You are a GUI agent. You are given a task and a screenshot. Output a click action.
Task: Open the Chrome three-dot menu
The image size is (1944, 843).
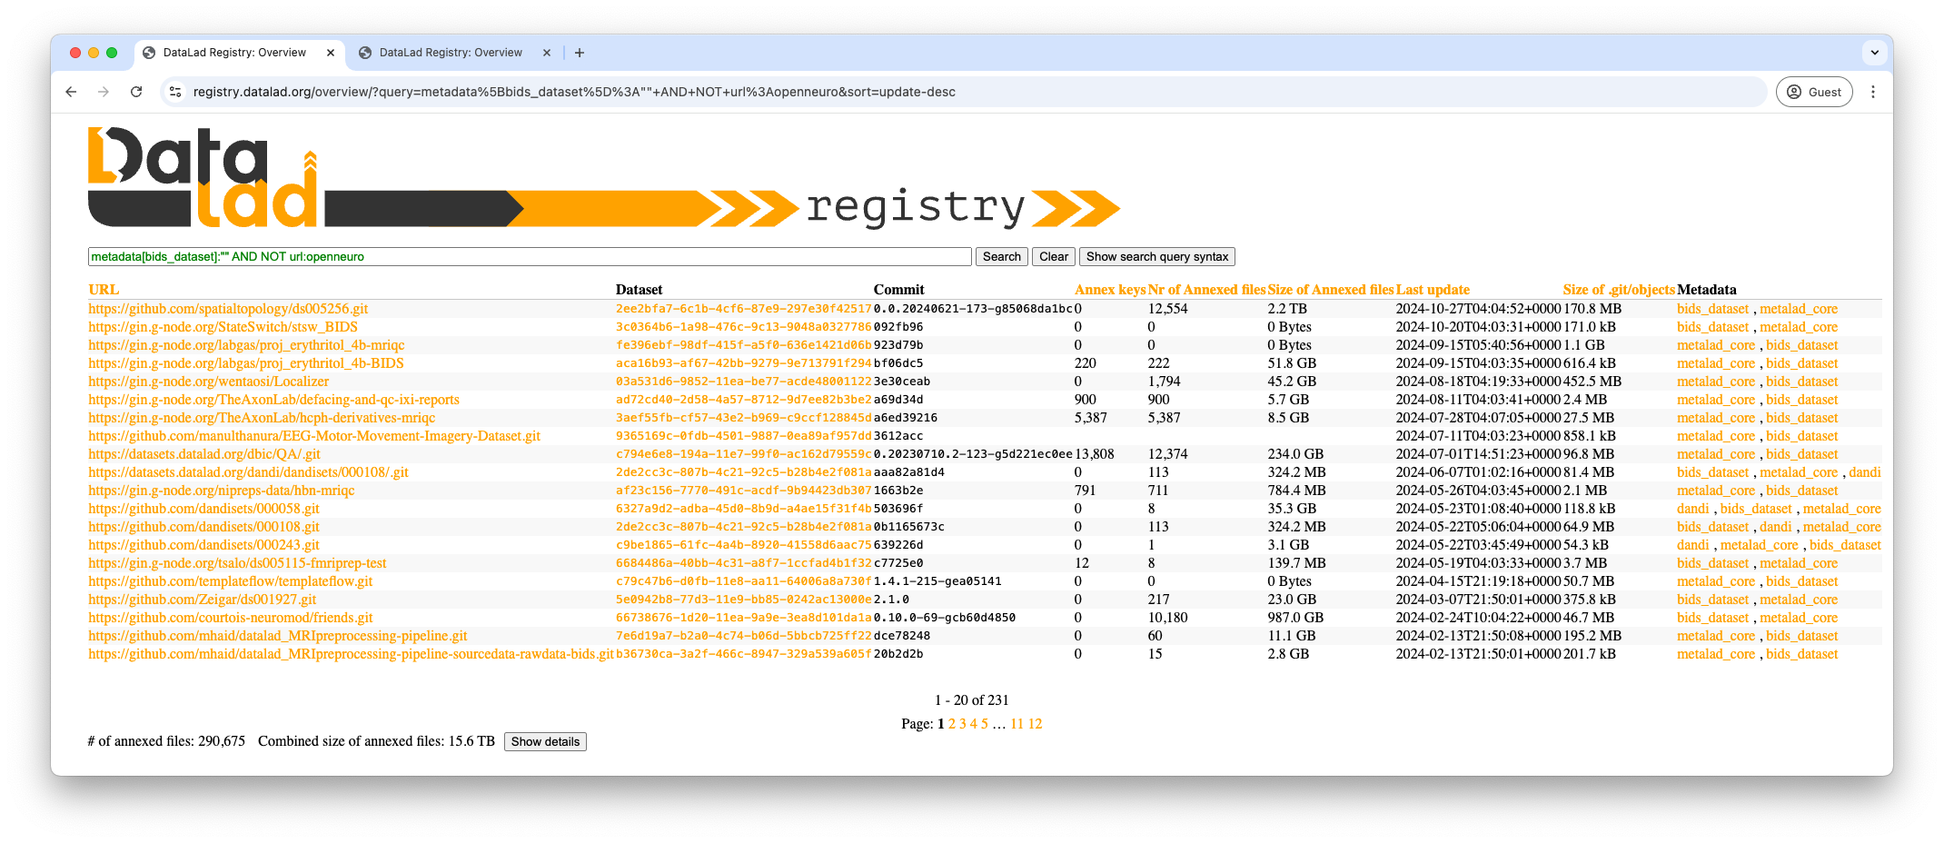tap(1872, 92)
